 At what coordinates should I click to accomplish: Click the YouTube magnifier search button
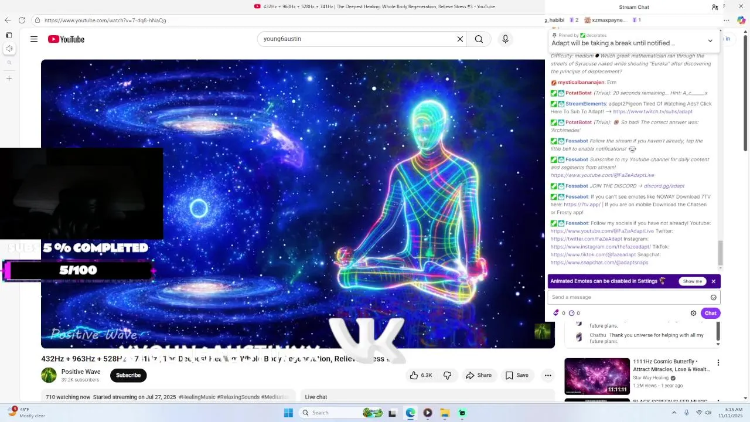point(479,39)
